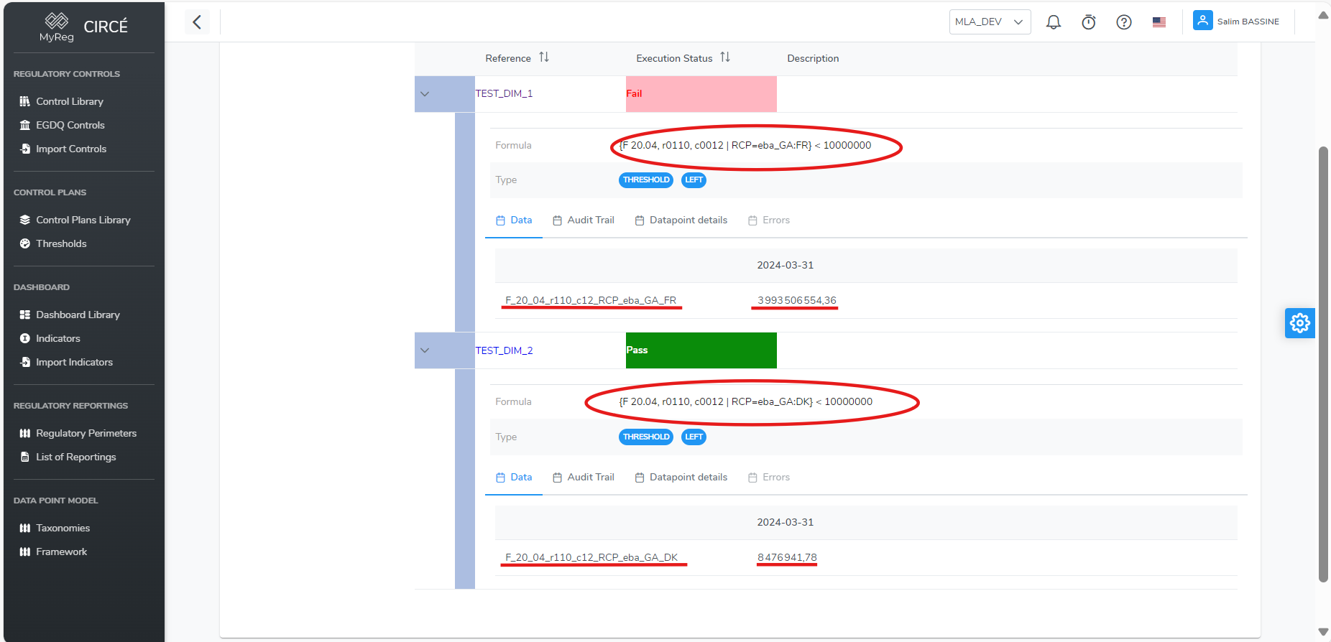This screenshot has height=642, width=1331.
Task: Open Control Library in sidebar
Action: [x=70, y=101]
